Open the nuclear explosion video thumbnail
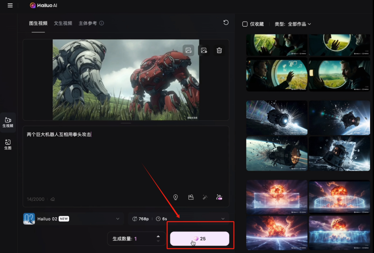This screenshot has width=374, height=253. (276, 196)
